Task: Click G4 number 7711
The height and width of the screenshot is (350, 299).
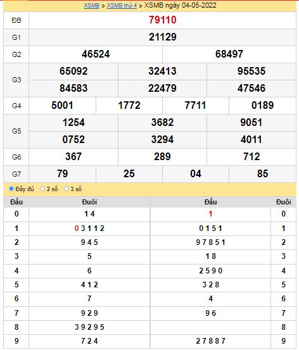Action: pos(196,106)
